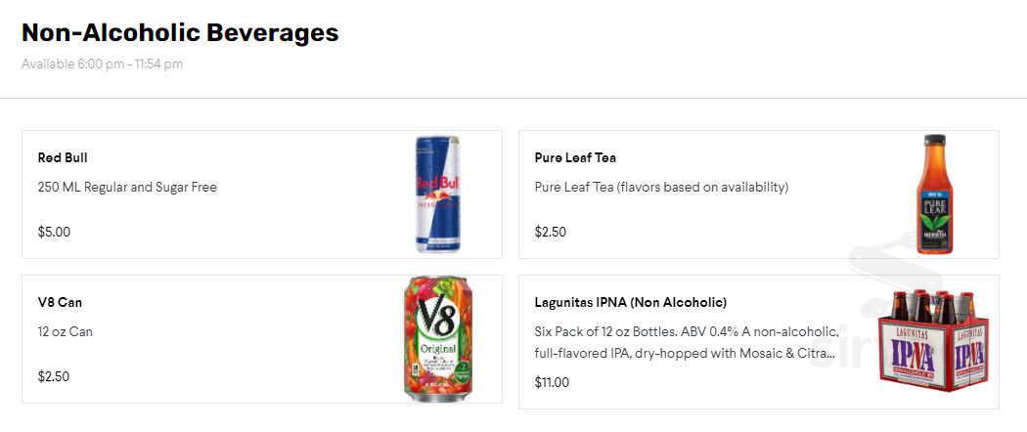
Task: Click "250 ML Regular and Sugar Free" description
Action: pyautogui.click(x=127, y=187)
